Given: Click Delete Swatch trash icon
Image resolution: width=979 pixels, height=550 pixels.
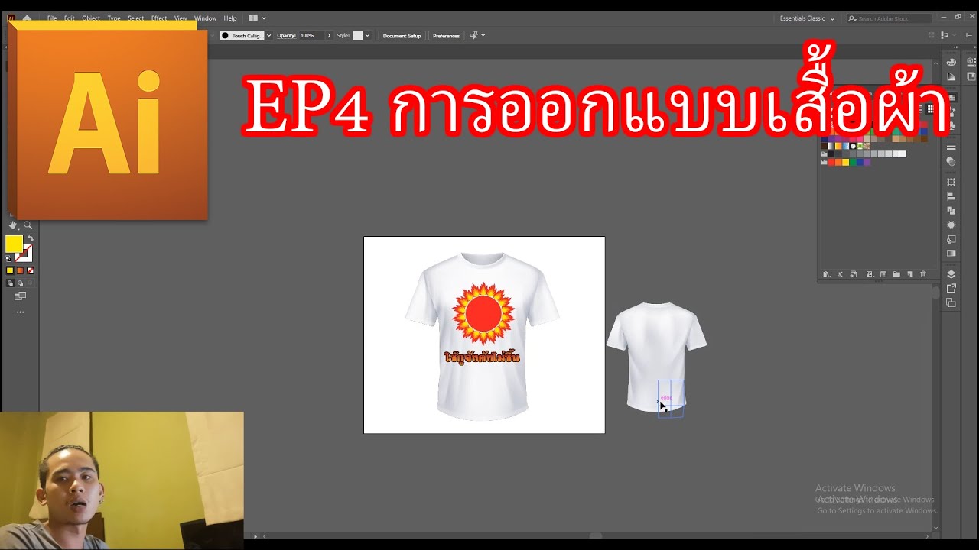Looking at the screenshot, I should pyautogui.click(x=923, y=274).
